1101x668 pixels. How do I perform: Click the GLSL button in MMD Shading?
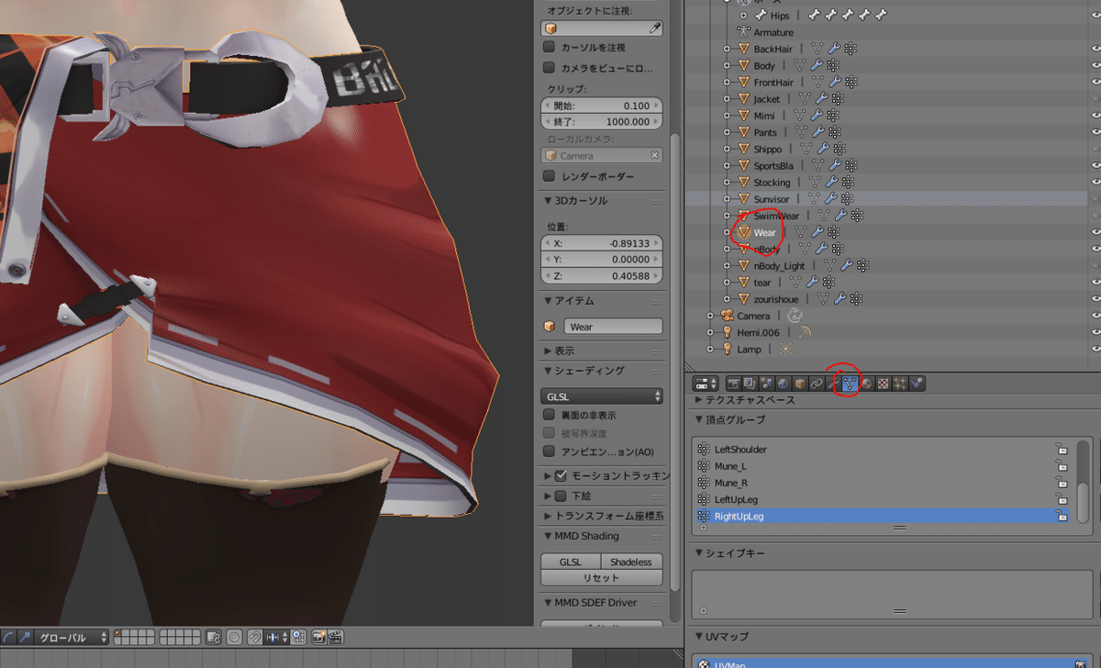click(x=571, y=562)
